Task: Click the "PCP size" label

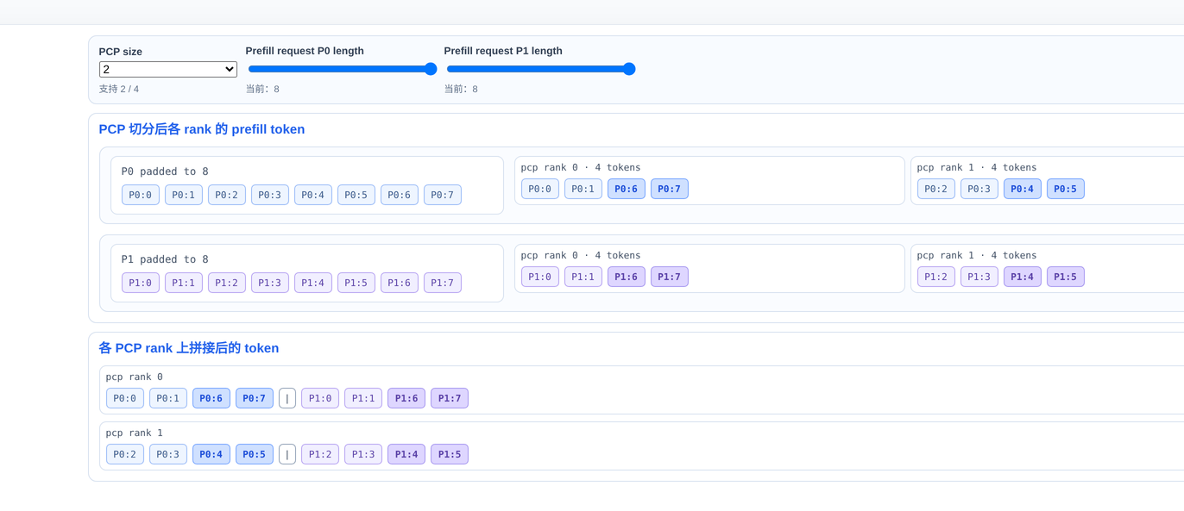Action: [x=121, y=52]
